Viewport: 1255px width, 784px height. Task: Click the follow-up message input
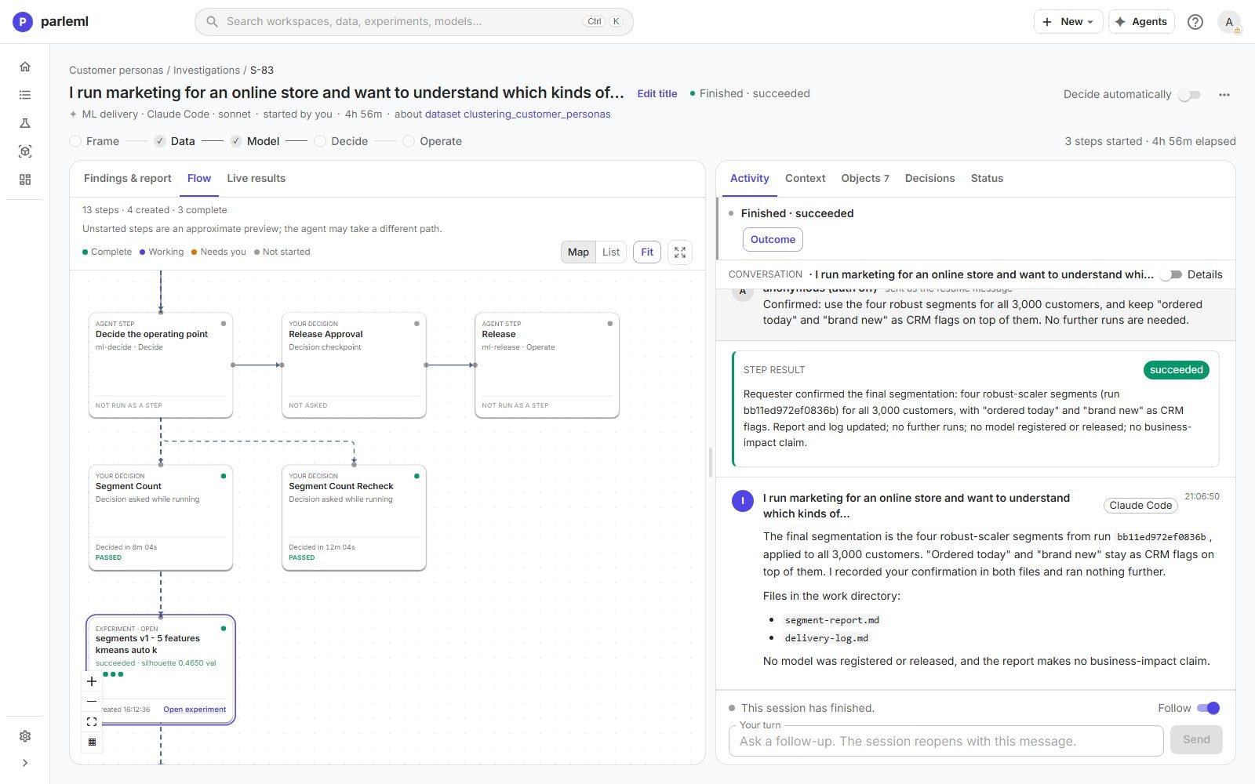(x=946, y=741)
